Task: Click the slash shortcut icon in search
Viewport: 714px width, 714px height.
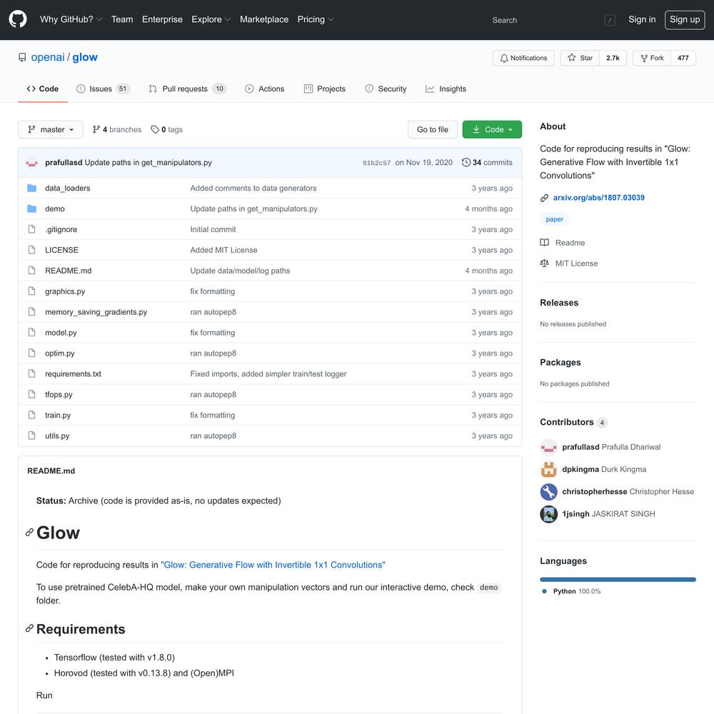Action: click(609, 20)
